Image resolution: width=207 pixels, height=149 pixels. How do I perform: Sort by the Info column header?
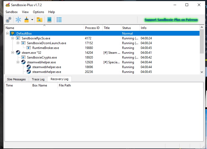170,28
